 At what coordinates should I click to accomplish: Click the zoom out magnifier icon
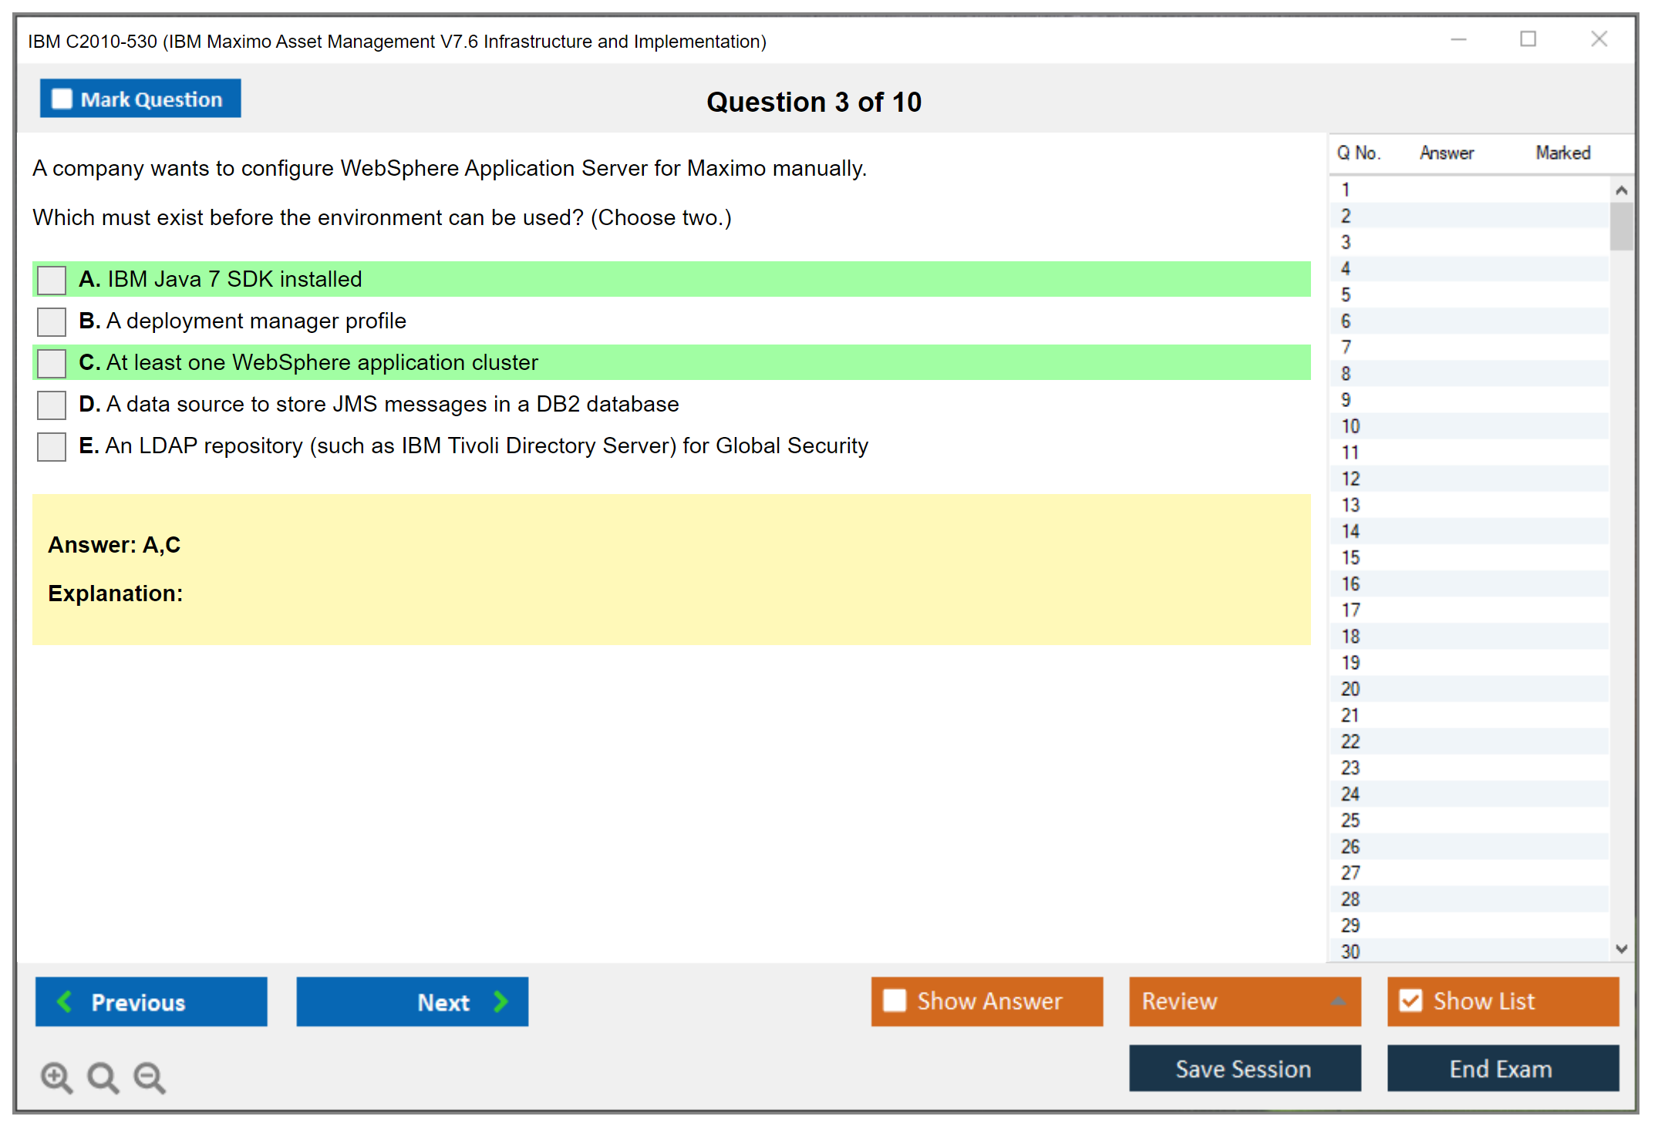click(x=149, y=1077)
